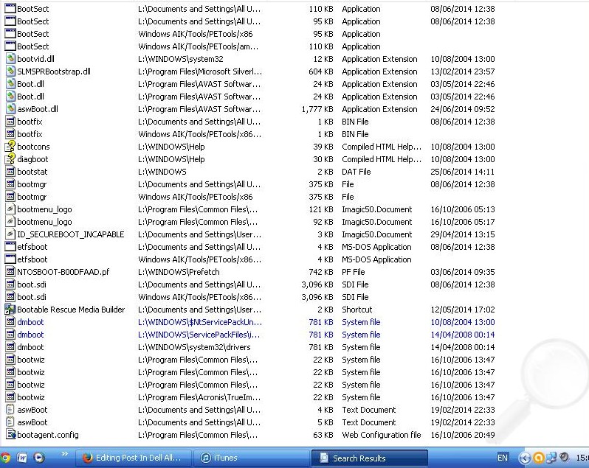The height and width of the screenshot is (468, 589).
Task: Click the bootagent.config file icon
Action: 10,435
